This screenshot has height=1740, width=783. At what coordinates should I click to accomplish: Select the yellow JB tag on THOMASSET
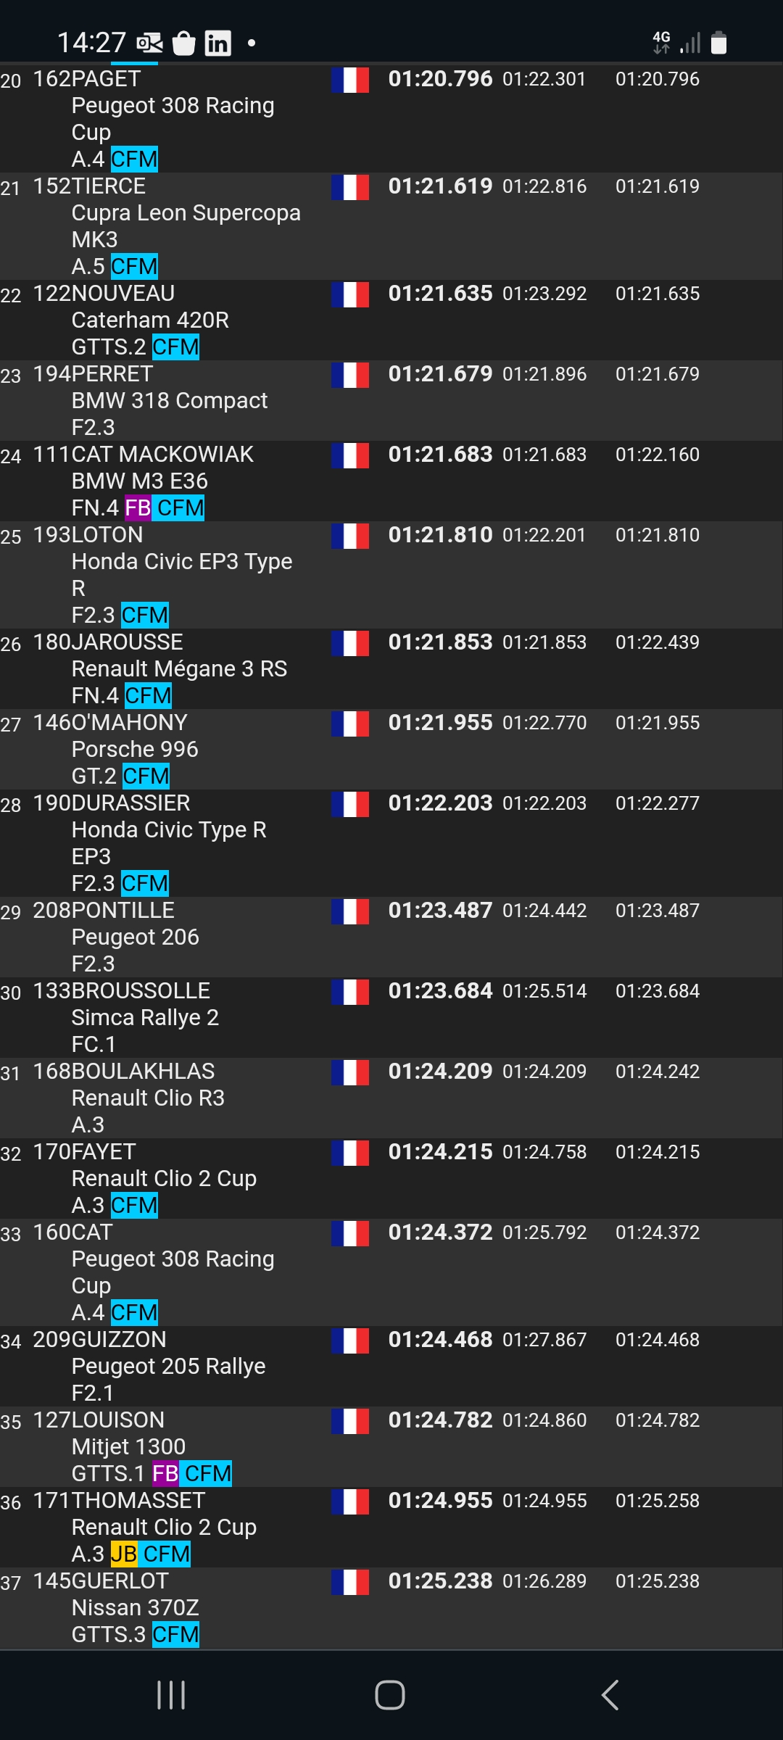(124, 1554)
